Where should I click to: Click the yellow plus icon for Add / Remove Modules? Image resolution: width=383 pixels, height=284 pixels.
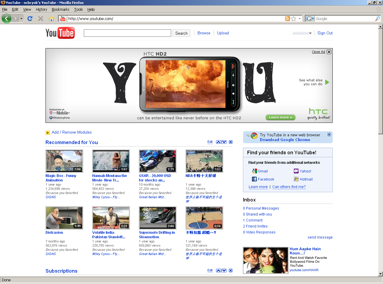(48, 133)
